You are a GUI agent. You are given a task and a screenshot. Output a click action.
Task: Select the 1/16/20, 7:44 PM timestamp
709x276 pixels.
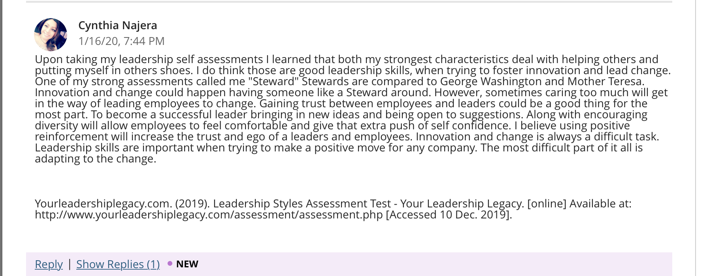(121, 41)
